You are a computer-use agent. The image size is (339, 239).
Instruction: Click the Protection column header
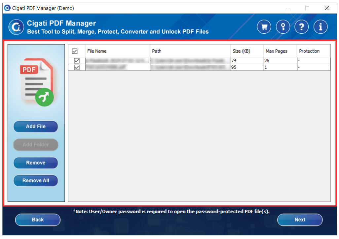click(x=314, y=51)
